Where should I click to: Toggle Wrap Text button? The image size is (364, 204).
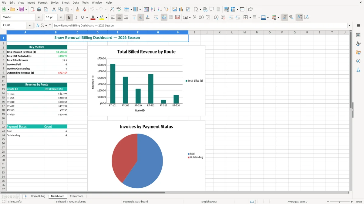(x=156, y=18)
